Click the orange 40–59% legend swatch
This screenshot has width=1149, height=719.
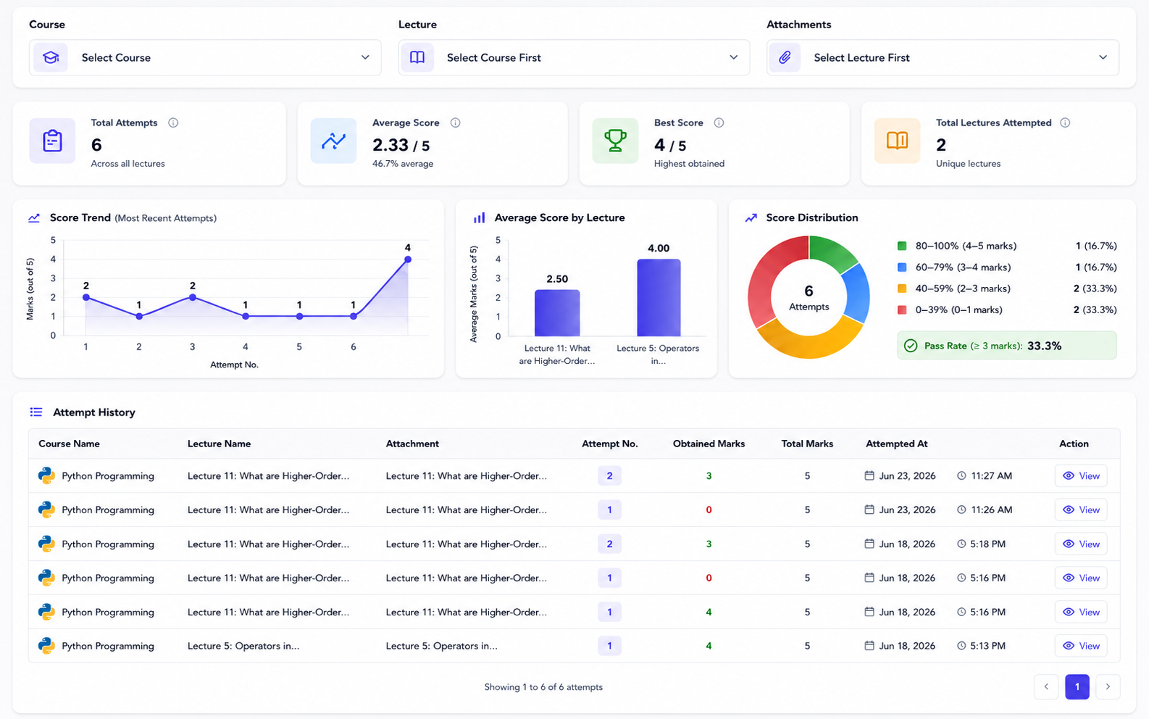[902, 288]
